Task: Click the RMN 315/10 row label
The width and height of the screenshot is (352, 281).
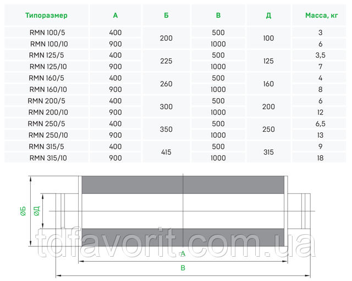Action: (48, 158)
